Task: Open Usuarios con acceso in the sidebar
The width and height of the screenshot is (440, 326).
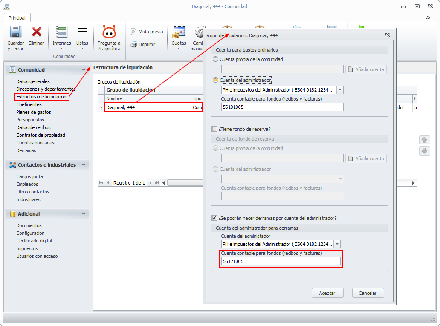Action: (37, 257)
